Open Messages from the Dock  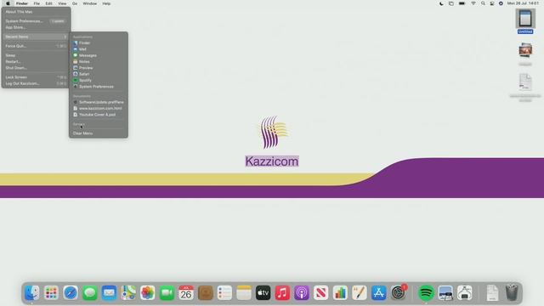pyautogui.click(x=90, y=292)
